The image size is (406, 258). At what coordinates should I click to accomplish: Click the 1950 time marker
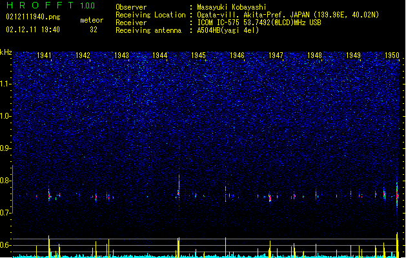point(392,55)
